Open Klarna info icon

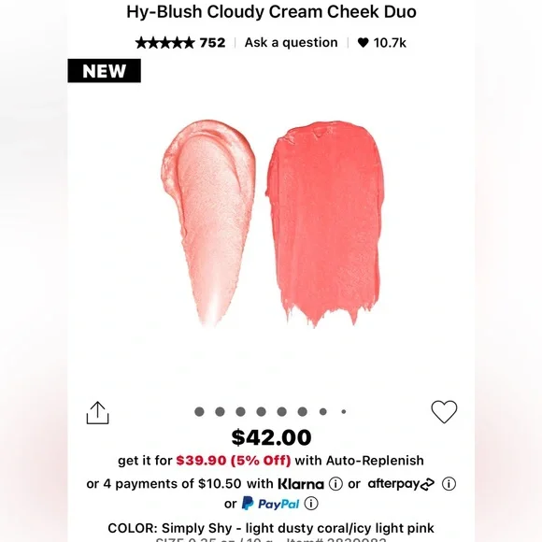click(x=335, y=483)
